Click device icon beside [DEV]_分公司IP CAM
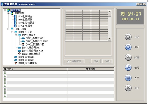The width and height of the screenshot is (149, 106). tap(19, 51)
